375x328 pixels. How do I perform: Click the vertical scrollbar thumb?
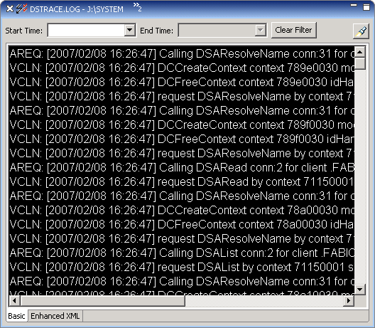pyautogui.click(x=360, y=63)
